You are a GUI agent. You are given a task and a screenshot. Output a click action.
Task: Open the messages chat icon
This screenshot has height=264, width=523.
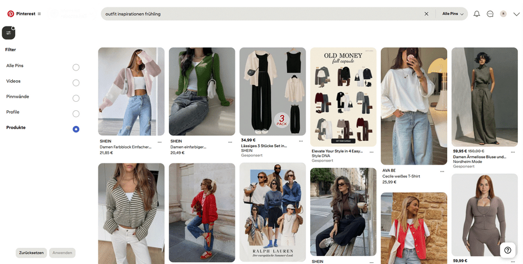point(490,14)
